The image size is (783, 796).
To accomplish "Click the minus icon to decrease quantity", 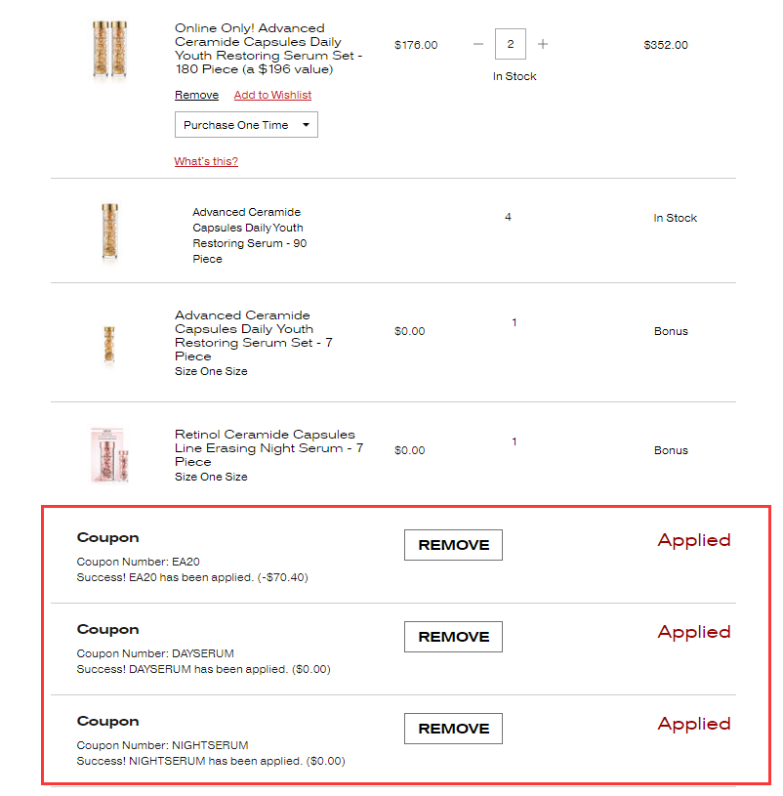I will (478, 44).
